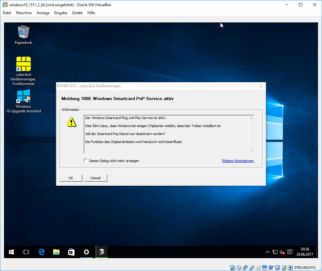This screenshot has height=271, width=322.
Task: Click the optical drive status icon
Action: (239, 268)
